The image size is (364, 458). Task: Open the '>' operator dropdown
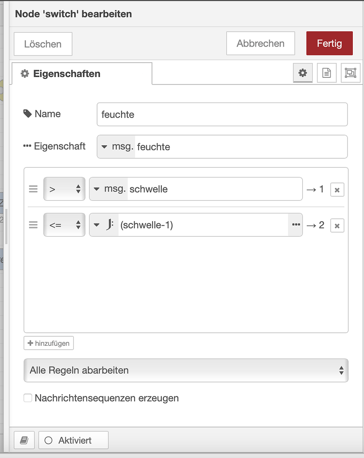pyautogui.click(x=64, y=189)
